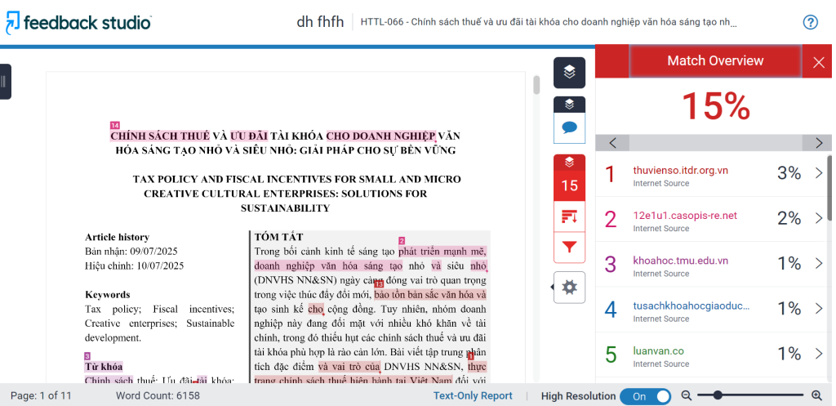Open the similarity layer red stack icon

click(569, 163)
